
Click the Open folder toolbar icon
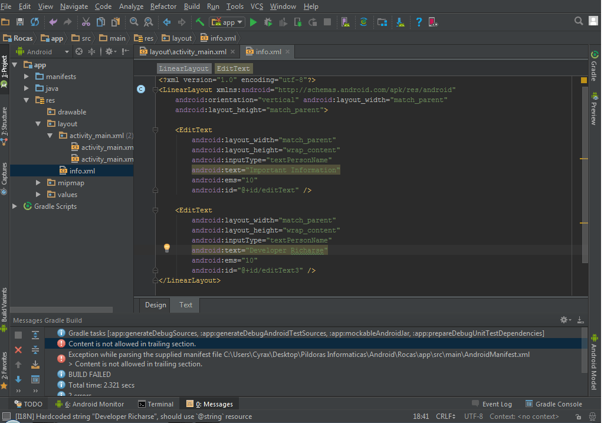5,22
